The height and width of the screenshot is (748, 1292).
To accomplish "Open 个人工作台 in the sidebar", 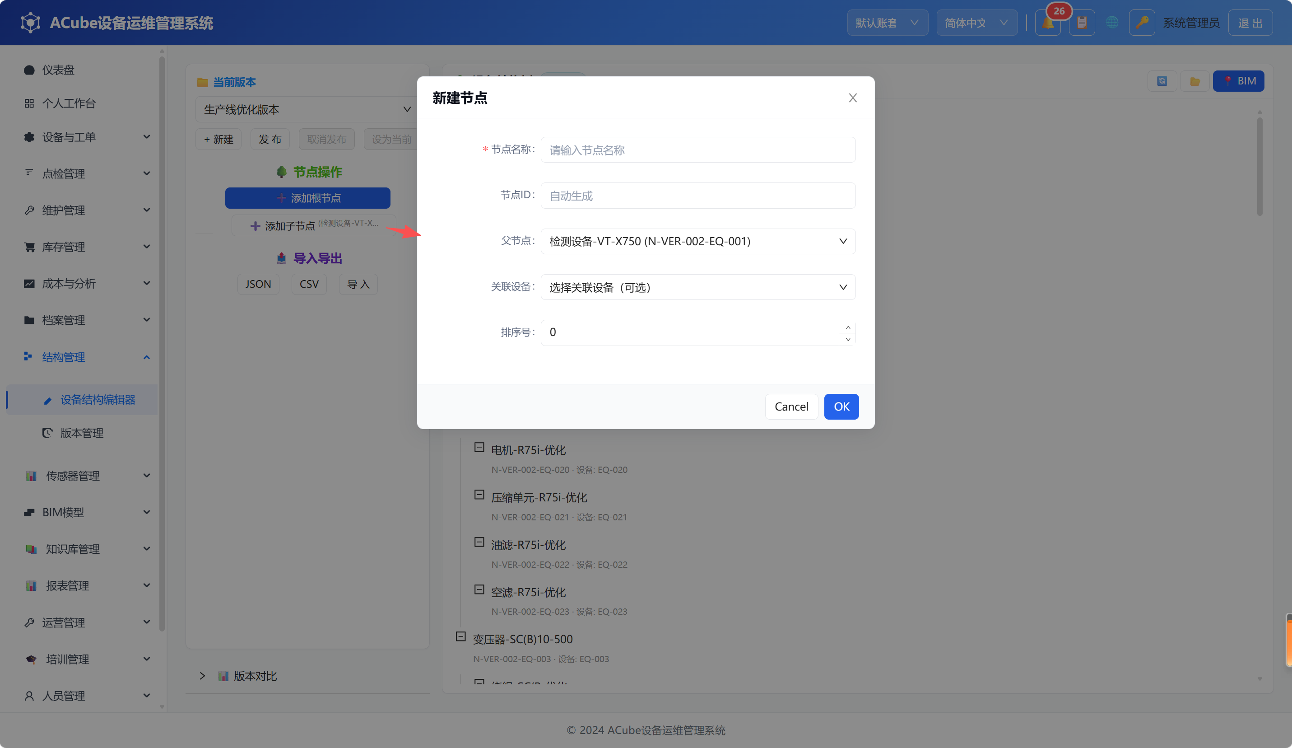I will [82, 103].
